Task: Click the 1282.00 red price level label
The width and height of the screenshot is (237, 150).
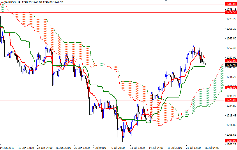Action: [x=231, y=4]
